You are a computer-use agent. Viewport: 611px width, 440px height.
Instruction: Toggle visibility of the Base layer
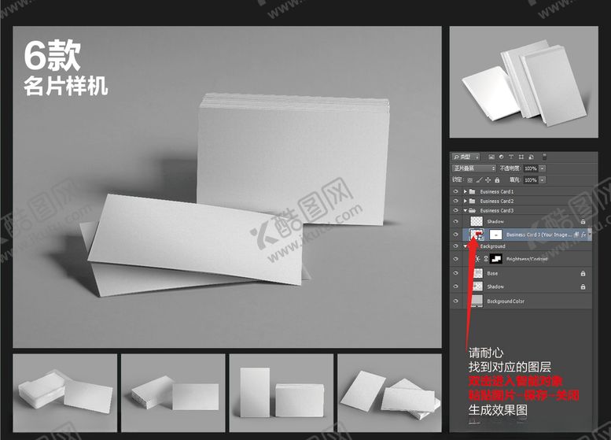coord(456,273)
